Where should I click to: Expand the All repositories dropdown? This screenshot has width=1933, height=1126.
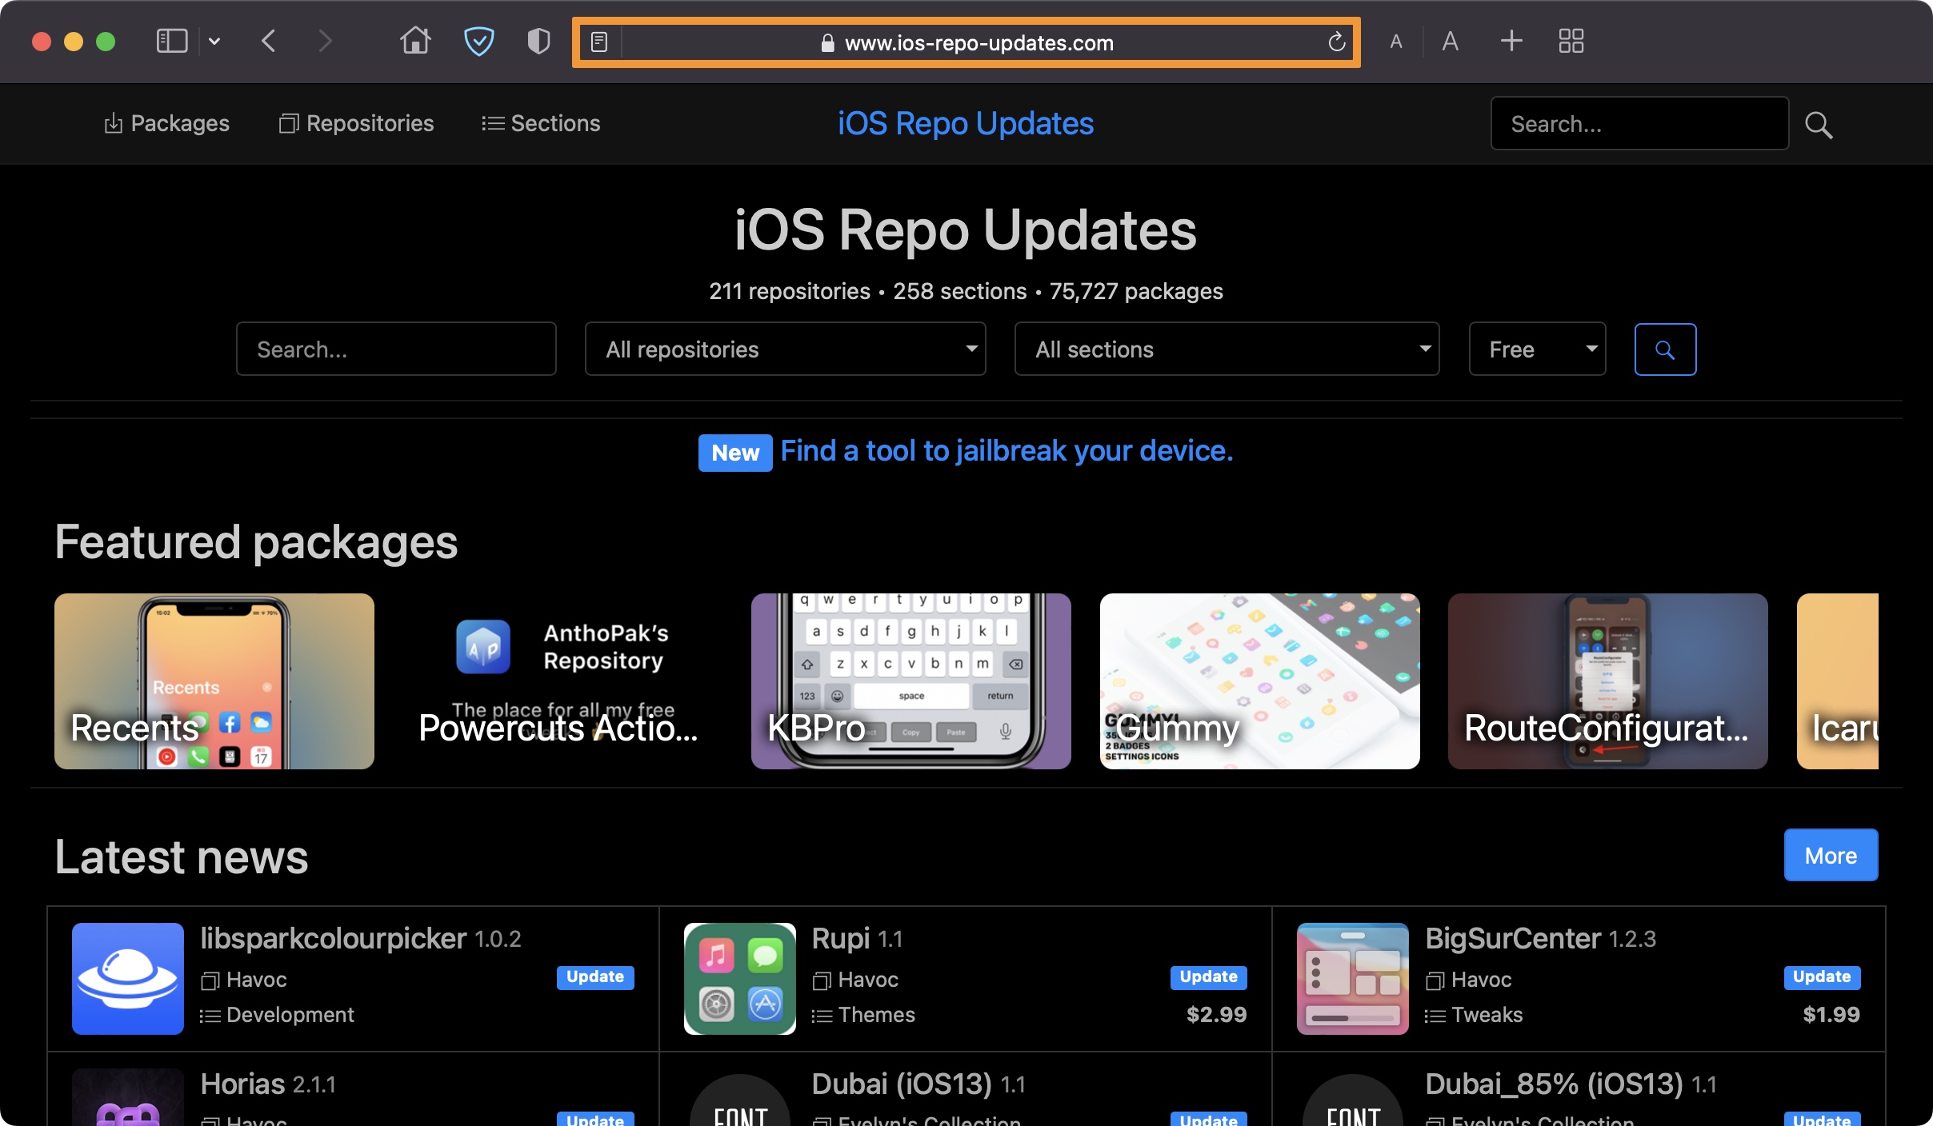coord(785,349)
